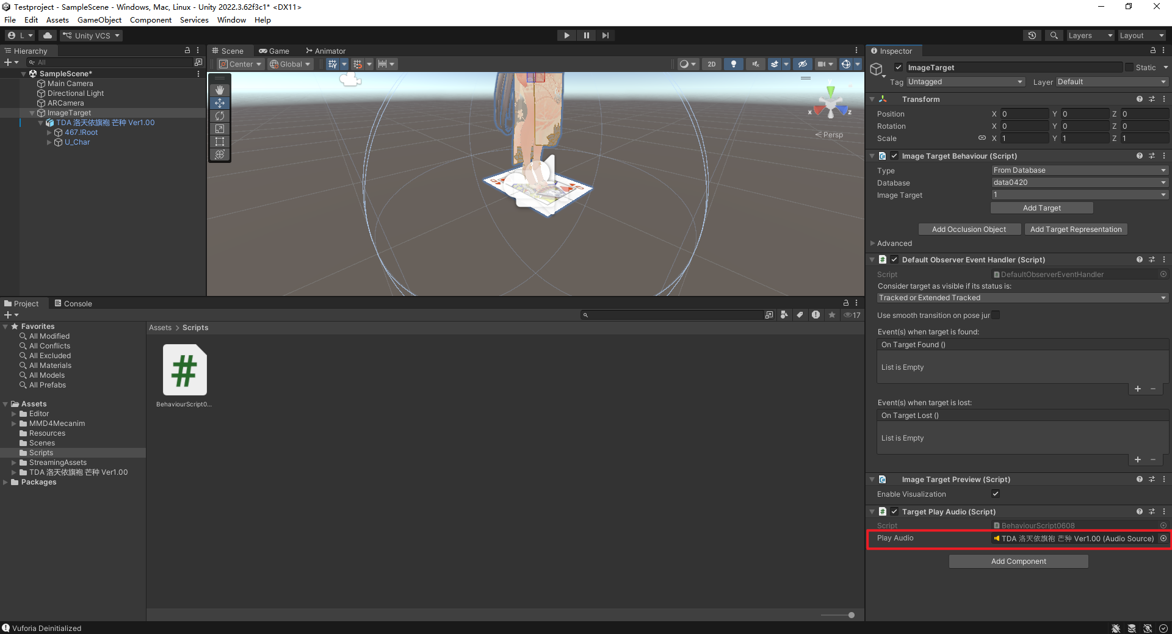Open the Component menu

(151, 20)
